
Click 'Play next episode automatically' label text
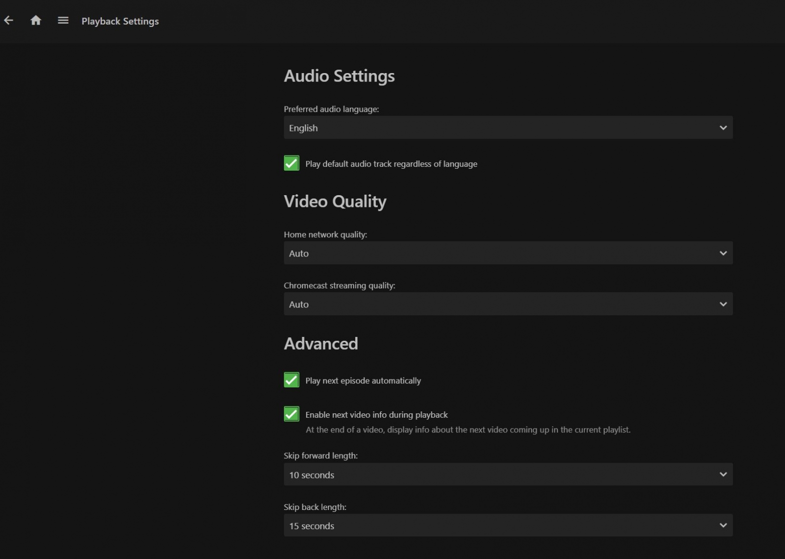click(x=363, y=381)
